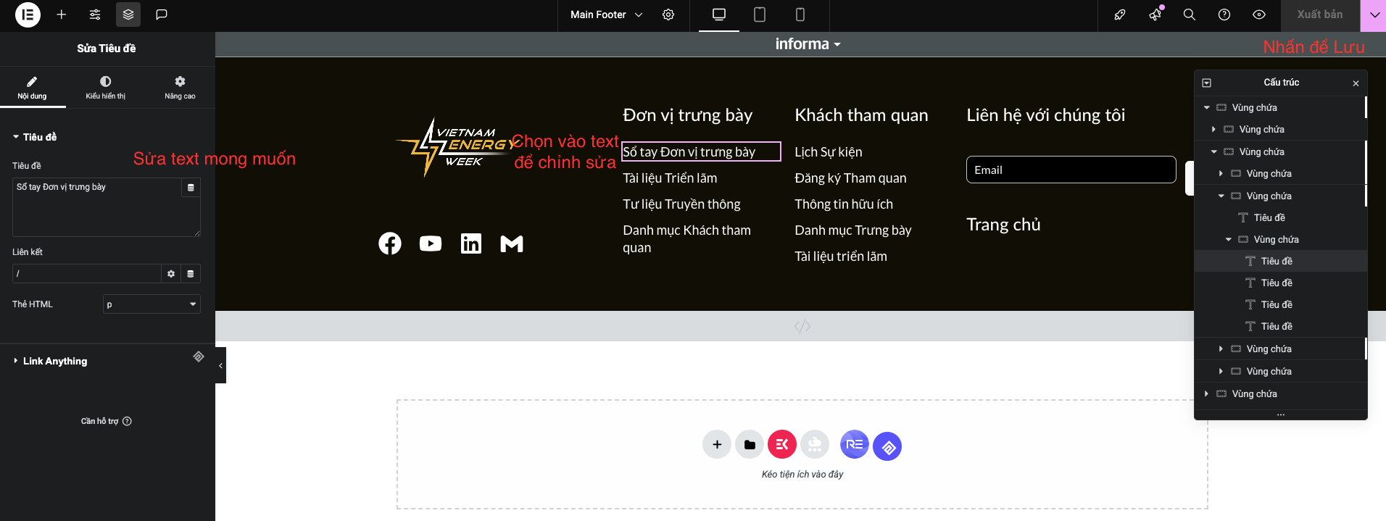Open the Finder search magnifier icon
This screenshot has height=521, width=1386.
1190,14
